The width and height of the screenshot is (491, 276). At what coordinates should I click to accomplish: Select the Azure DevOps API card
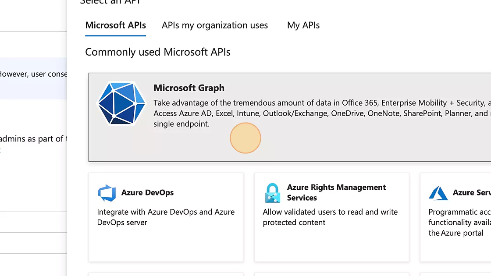pos(166,217)
